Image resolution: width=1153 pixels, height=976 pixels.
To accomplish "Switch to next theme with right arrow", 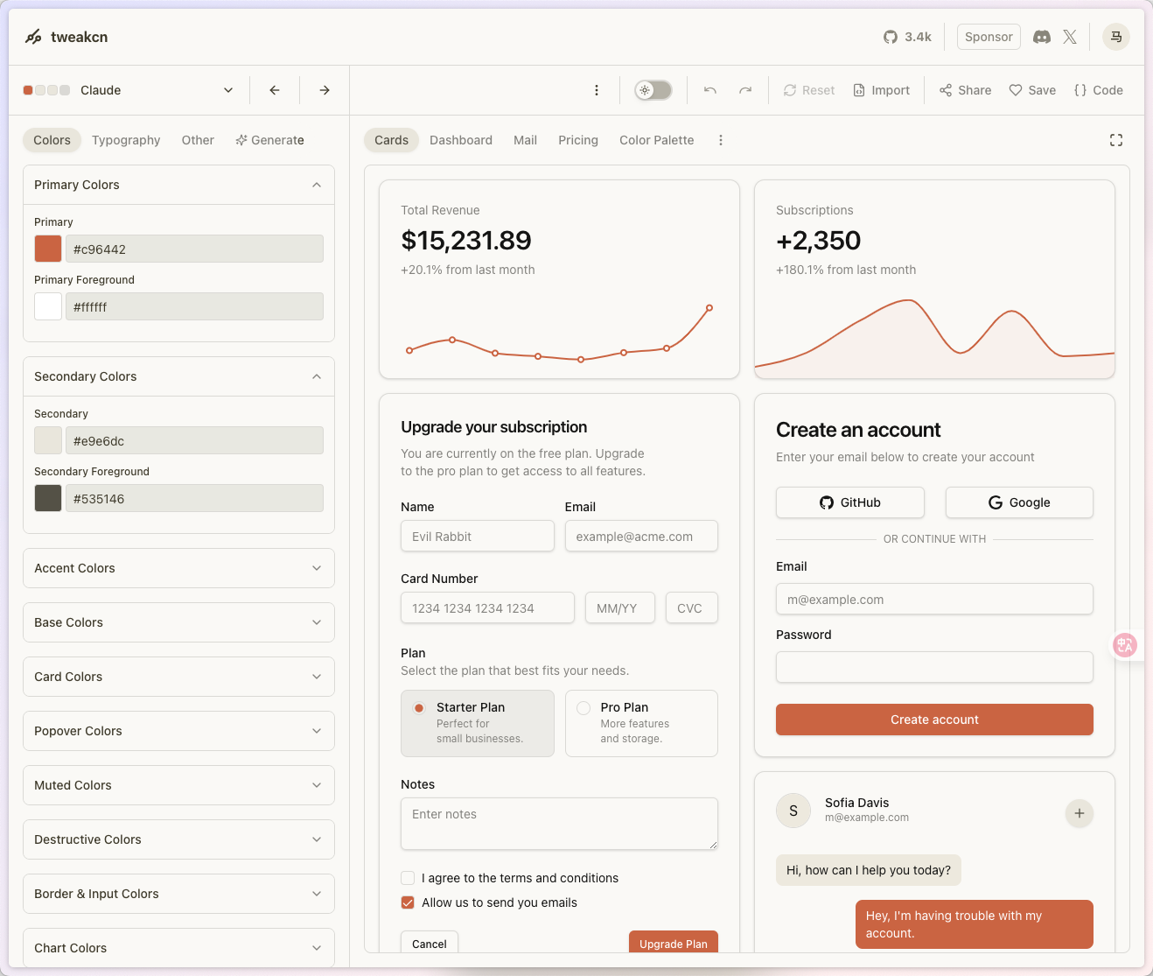I will (325, 90).
